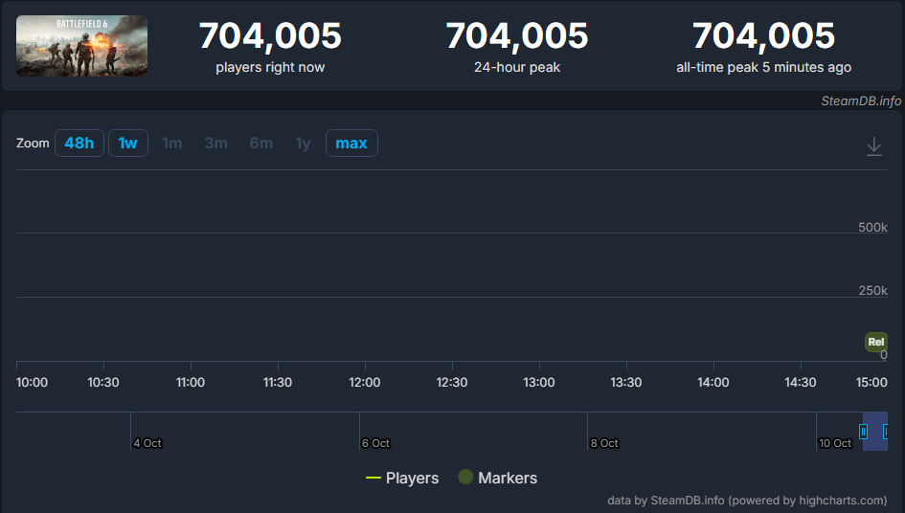Click the green Rel release marker
905x513 pixels.
click(x=875, y=342)
